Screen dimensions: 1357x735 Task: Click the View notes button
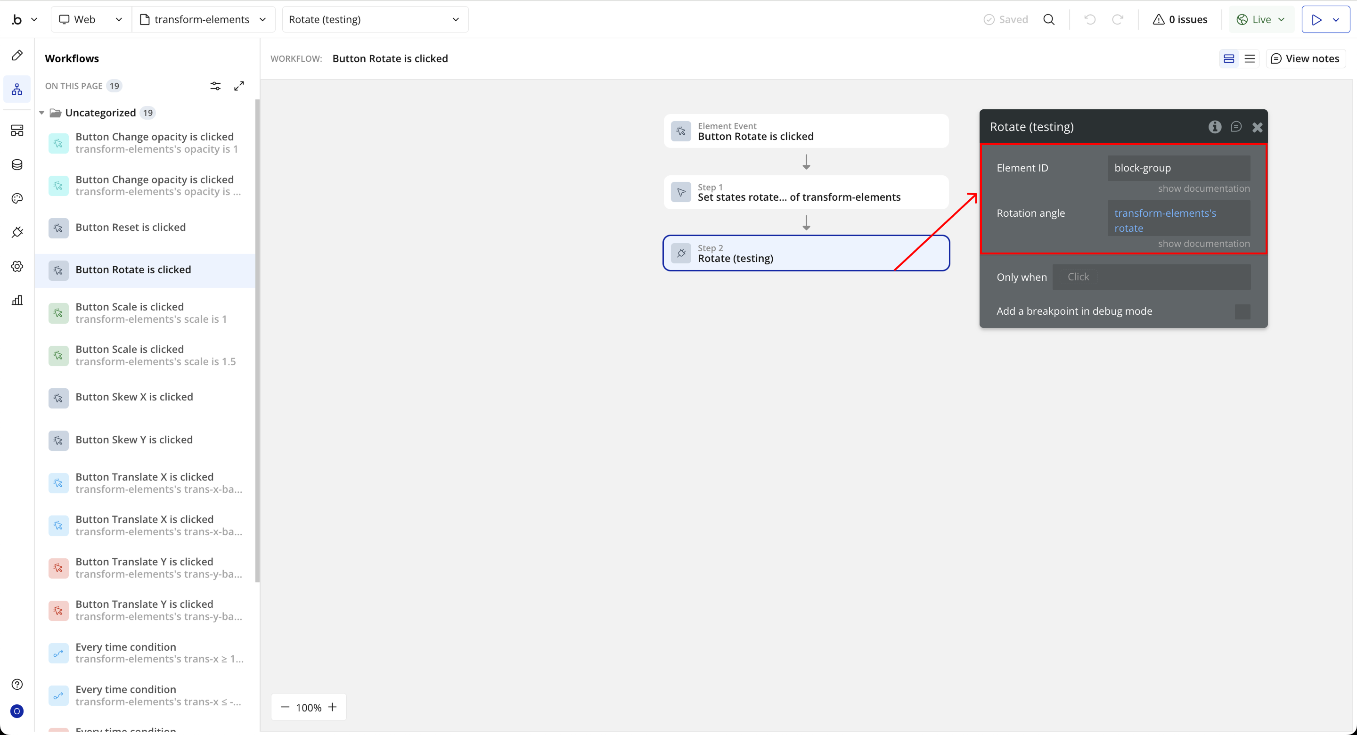tap(1305, 58)
